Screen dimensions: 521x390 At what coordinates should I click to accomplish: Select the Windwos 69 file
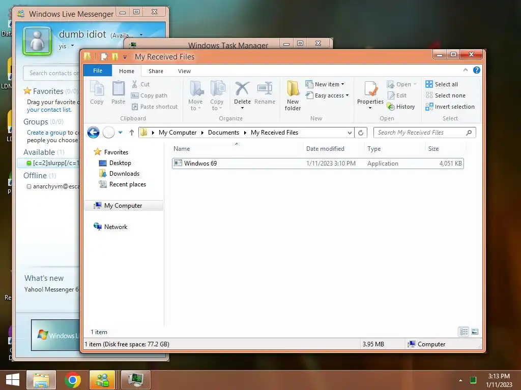pos(317,164)
